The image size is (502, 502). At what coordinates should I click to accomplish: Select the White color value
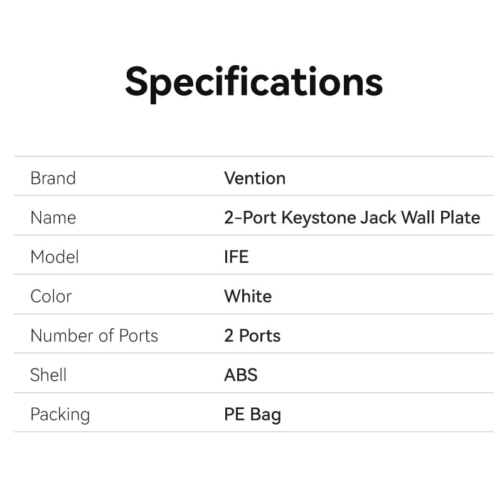click(x=248, y=296)
